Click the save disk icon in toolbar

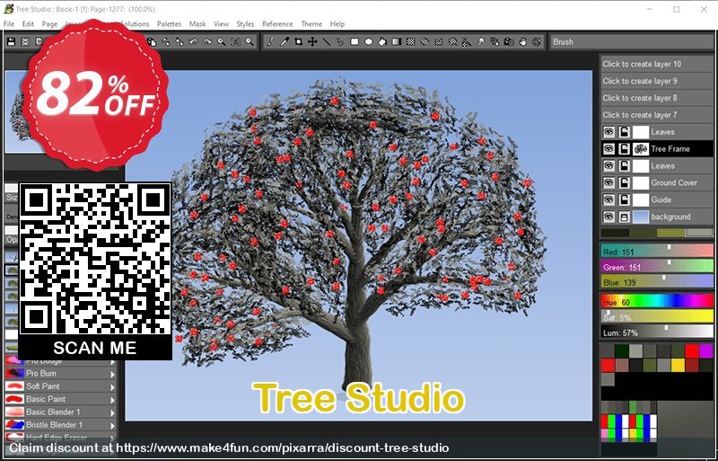tap(12, 41)
